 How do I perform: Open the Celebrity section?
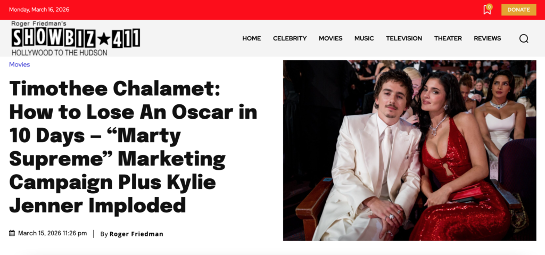[290, 38]
